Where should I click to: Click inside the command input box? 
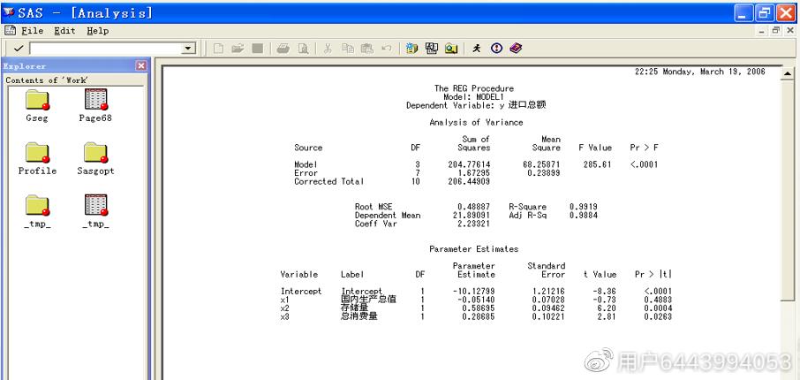point(106,49)
